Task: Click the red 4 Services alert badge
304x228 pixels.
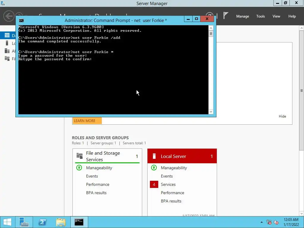Action: [154, 184]
